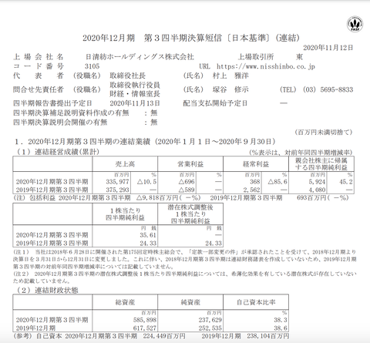Click report submission date 2020年11月13日
Image resolution: width=370 pixels, height=343 pixels.
(135, 103)
